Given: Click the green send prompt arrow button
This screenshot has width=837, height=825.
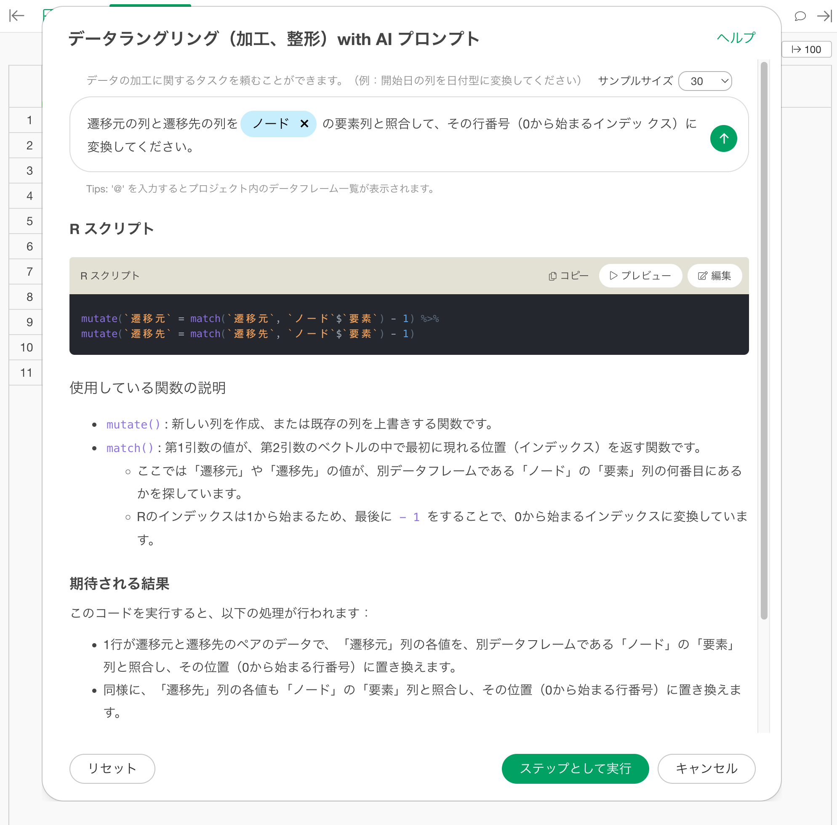Looking at the screenshot, I should (723, 138).
